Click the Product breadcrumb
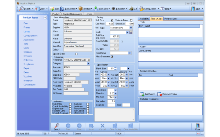 [x=56, y=14]
